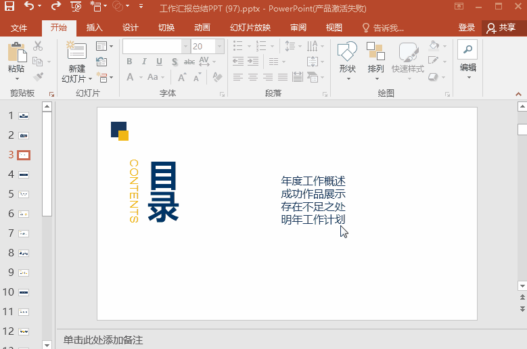
Task: Switch to the 幻灯片放映 tab
Action: 250,28
